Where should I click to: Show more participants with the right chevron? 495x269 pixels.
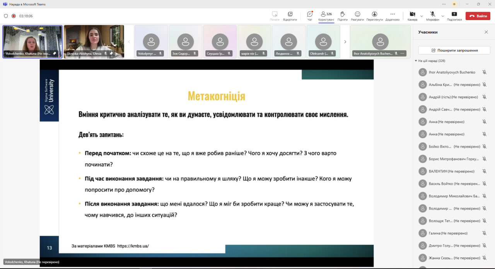pos(345,42)
